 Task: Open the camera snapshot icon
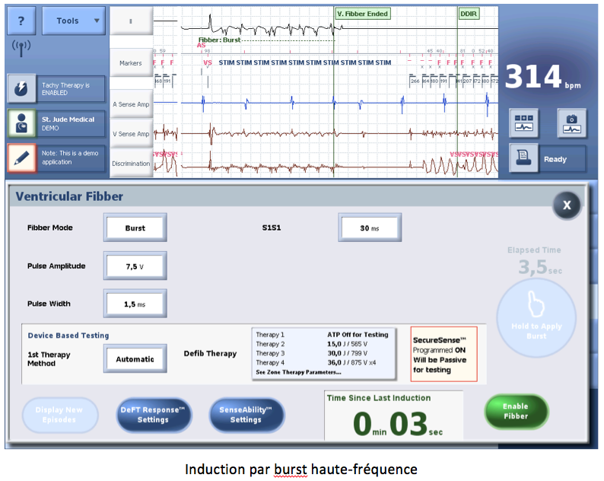point(571,123)
